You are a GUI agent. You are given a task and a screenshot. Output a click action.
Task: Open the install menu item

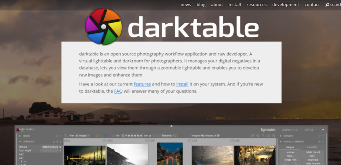click(234, 5)
